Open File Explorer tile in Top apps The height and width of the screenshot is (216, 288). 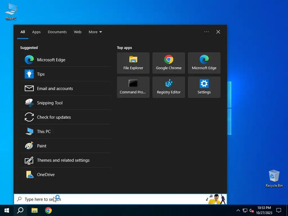(x=133, y=63)
